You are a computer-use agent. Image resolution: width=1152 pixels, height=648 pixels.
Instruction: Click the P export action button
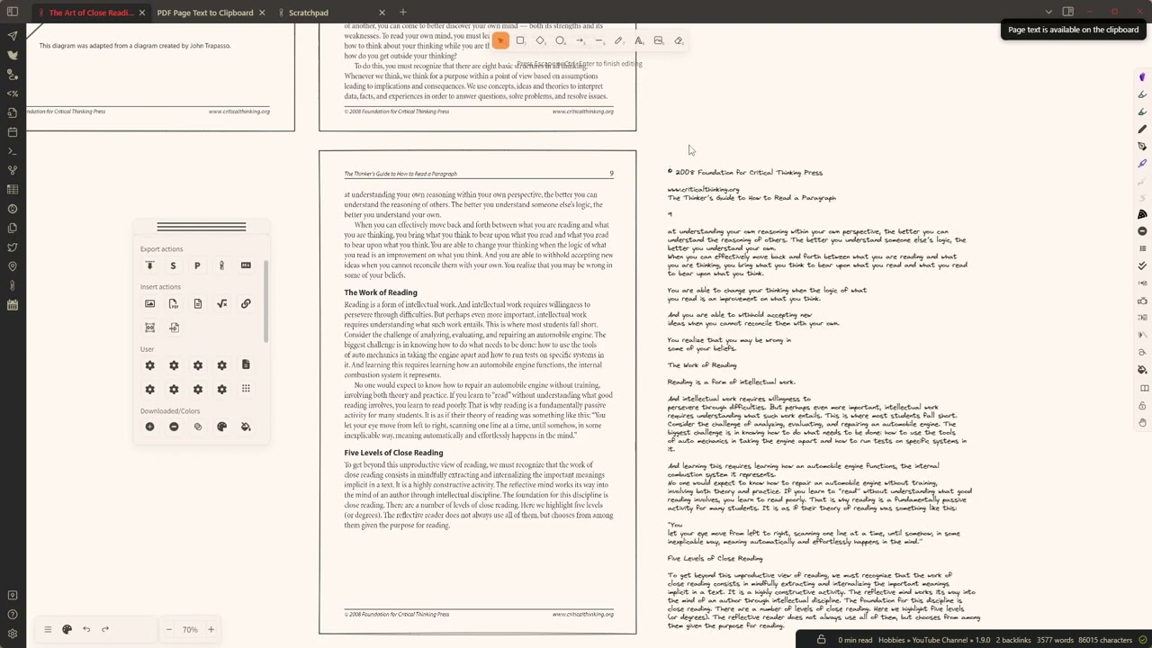[x=197, y=265]
